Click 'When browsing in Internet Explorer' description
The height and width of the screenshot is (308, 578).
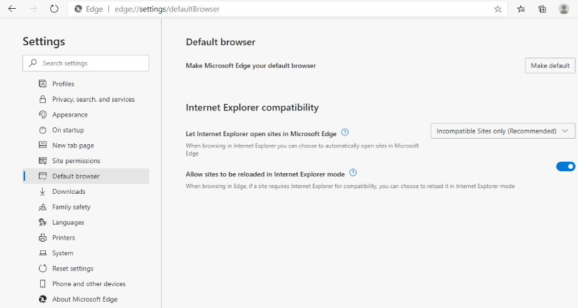click(x=302, y=149)
